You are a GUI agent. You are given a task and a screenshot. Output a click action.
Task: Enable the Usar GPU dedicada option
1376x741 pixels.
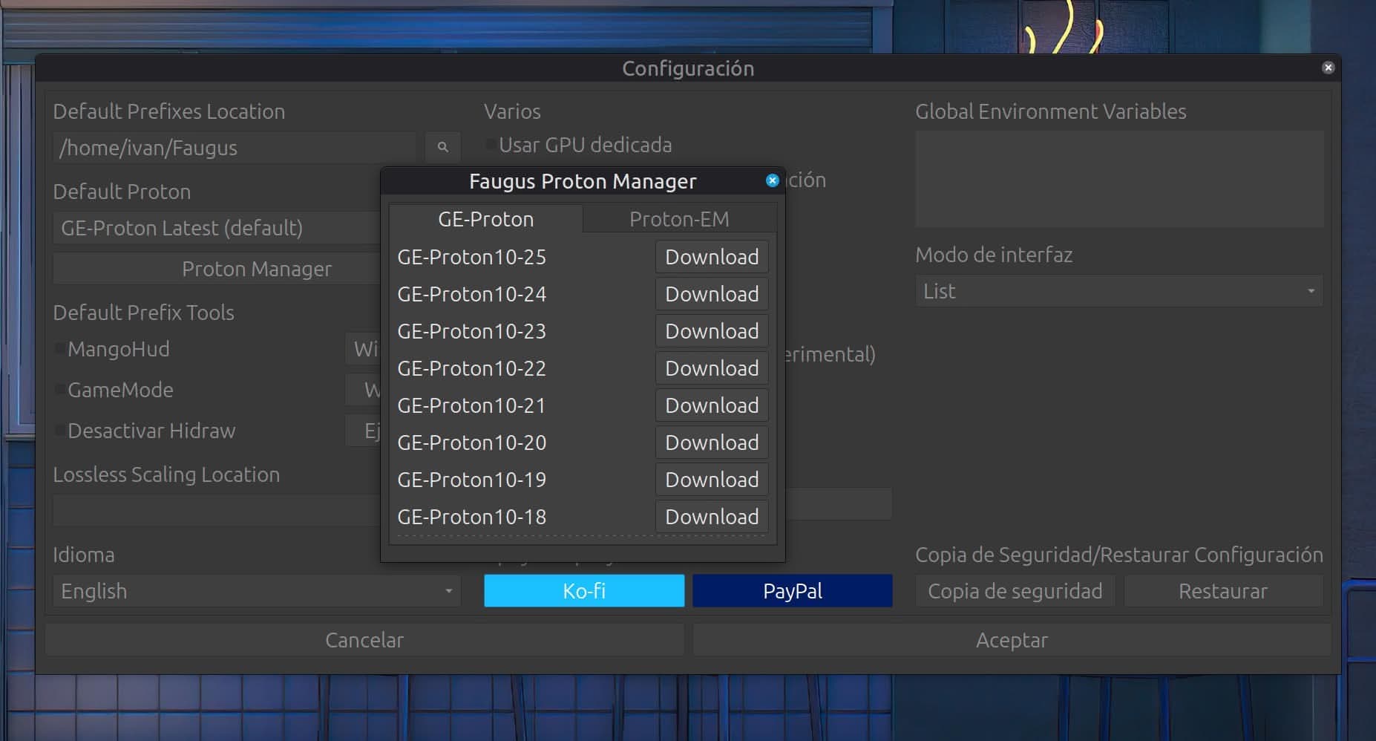point(491,145)
